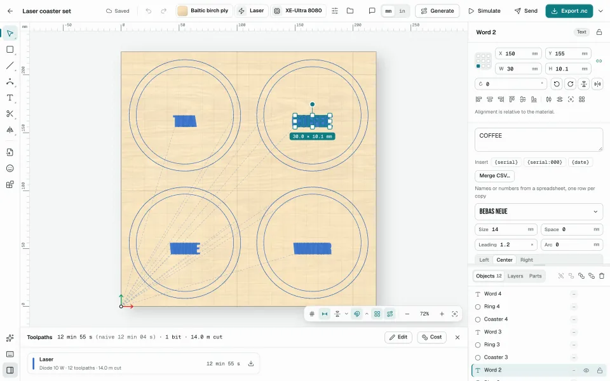Screen dimensions: 610x381
Task: Expand the Export options chevron
Action: click(600, 11)
